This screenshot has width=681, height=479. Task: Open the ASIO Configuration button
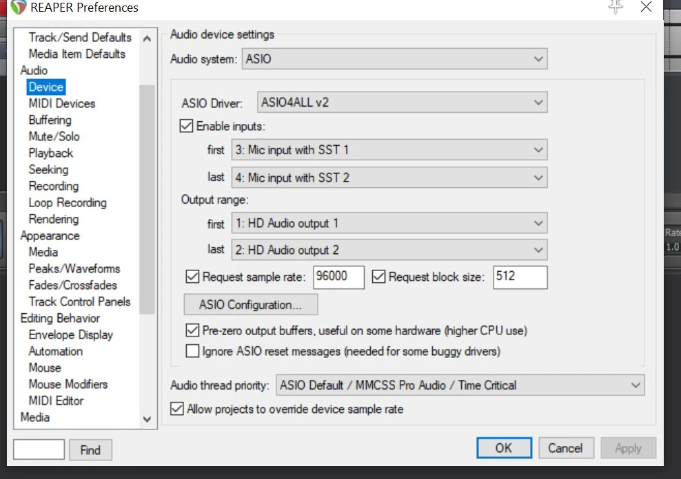[x=250, y=304]
